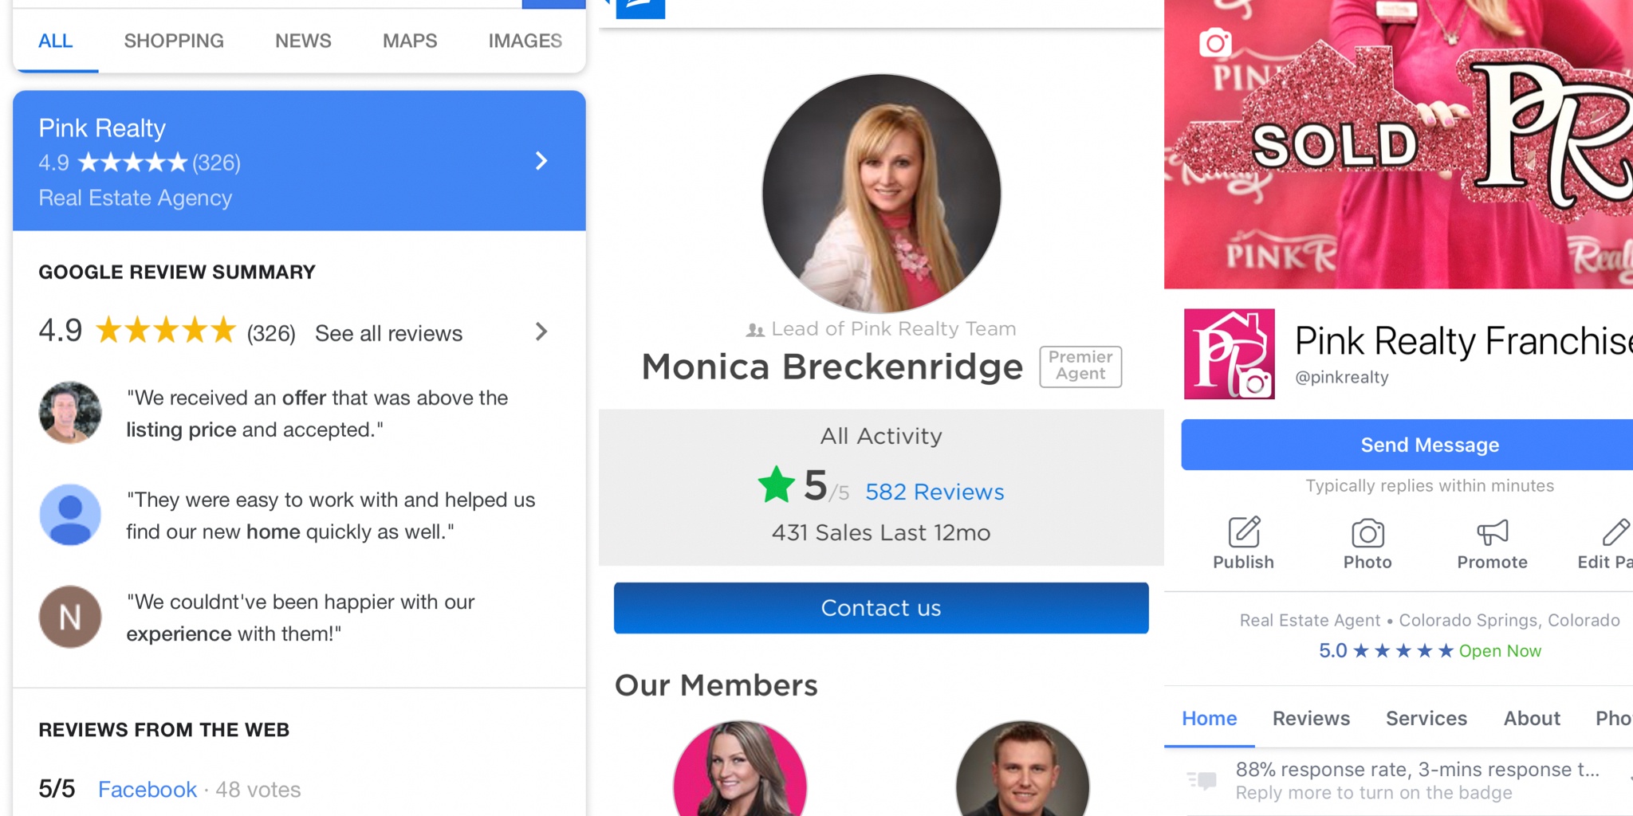Open the Maps search tab
Viewport: 1633px width, 816px height.
click(x=410, y=41)
